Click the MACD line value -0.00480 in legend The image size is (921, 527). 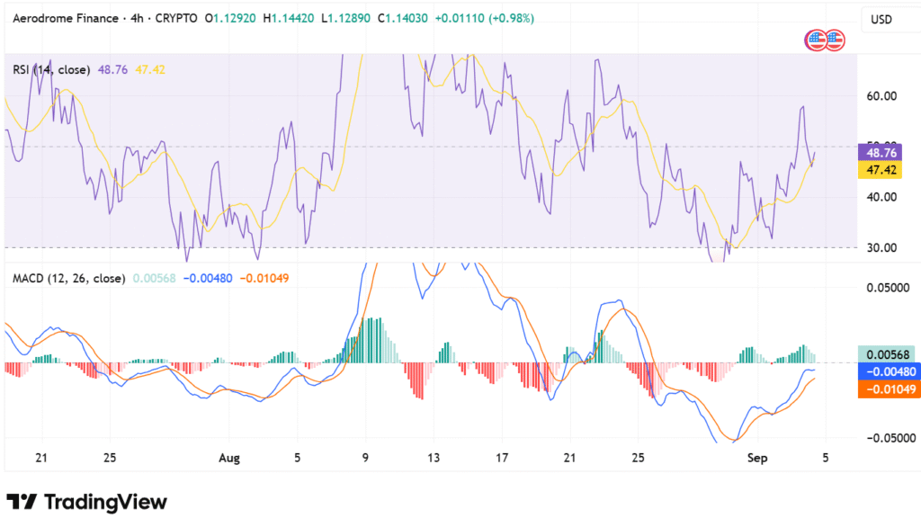click(x=208, y=279)
